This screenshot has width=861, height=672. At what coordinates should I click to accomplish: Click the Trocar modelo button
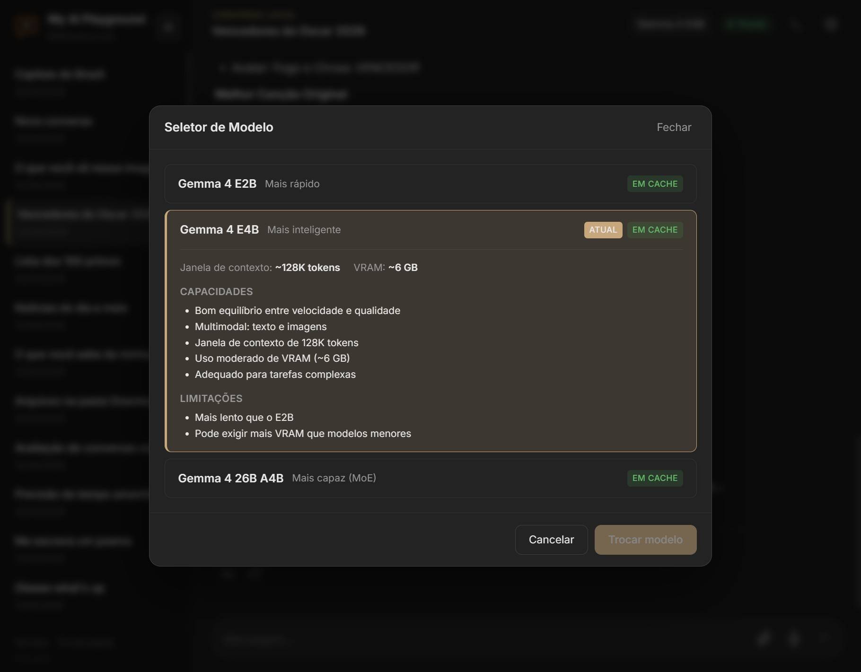pyautogui.click(x=645, y=540)
